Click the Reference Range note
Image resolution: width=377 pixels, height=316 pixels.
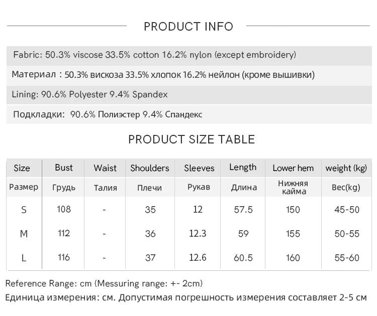click(104, 283)
